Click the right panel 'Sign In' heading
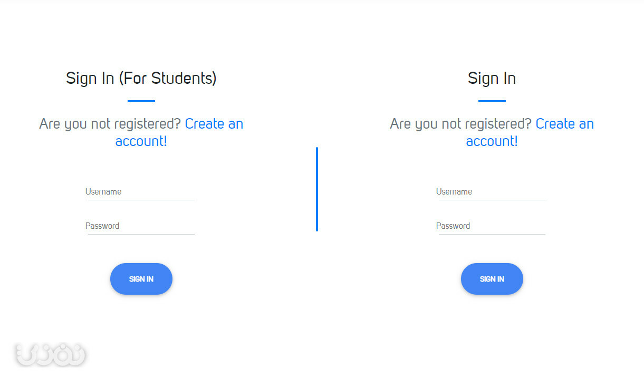This screenshot has height=378, width=644. tap(492, 79)
